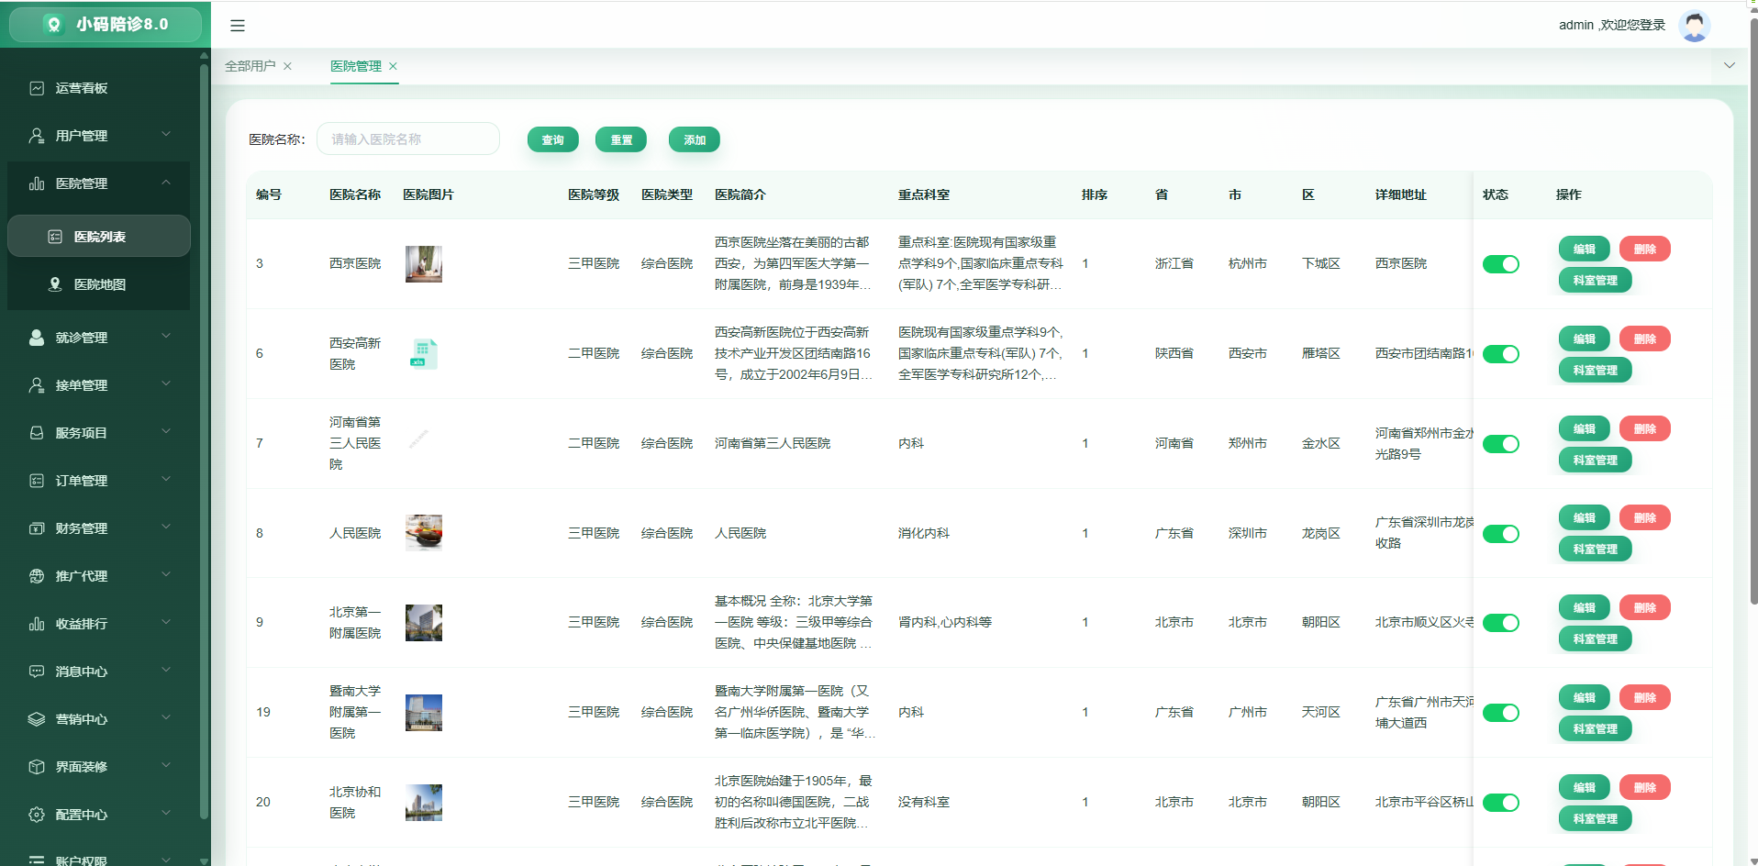This screenshot has height=866, width=1758.
Task: Click the 医院名称 search input field
Action: [x=408, y=139]
